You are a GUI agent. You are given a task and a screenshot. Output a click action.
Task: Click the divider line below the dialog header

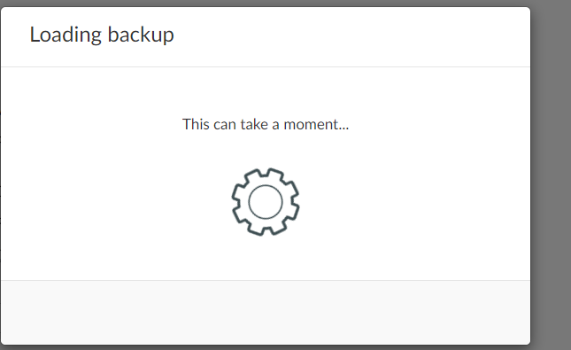coord(266,66)
